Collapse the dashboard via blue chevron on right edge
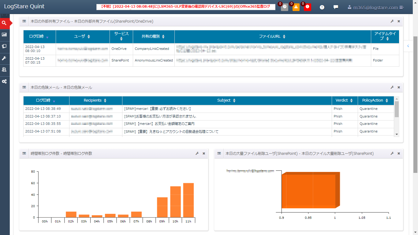The height and width of the screenshot is (235, 418). (x=408, y=46)
